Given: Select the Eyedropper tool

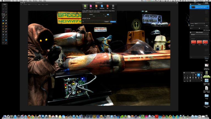Looking at the screenshot, I should pyautogui.click(x=6, y=43).
